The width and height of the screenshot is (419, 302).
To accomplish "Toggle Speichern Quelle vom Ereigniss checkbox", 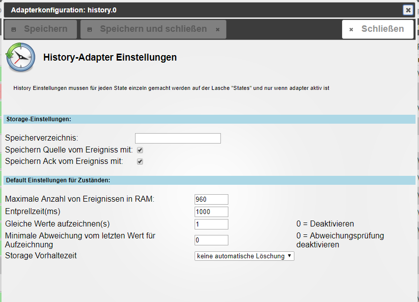I will [140, 150].
